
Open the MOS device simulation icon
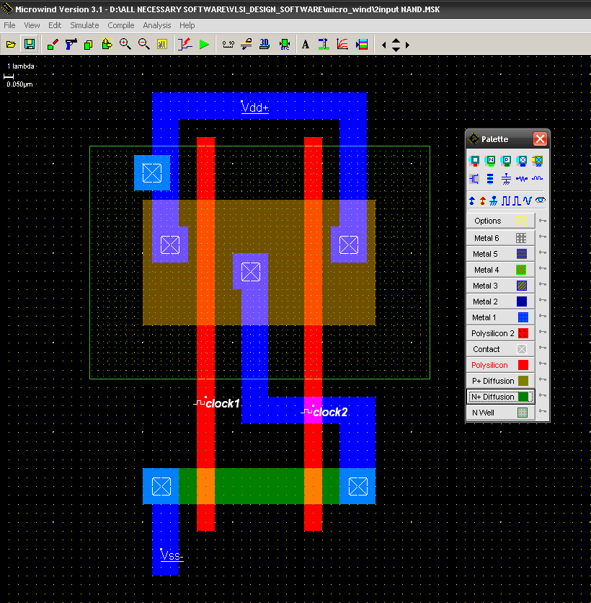click(185, 45)
